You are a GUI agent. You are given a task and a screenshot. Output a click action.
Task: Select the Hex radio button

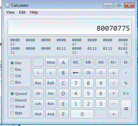click(x=16, y=63)
